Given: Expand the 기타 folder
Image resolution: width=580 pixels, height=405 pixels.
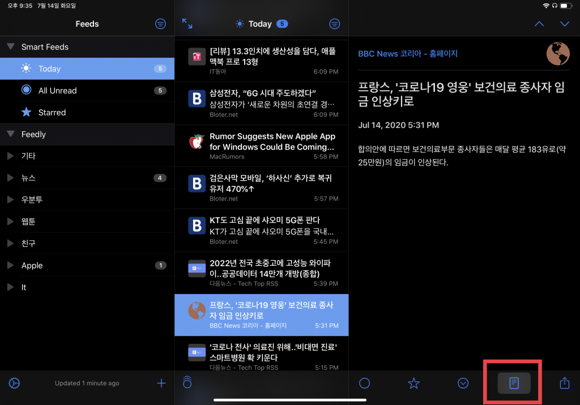Looking at the screenshot, I should point(10,156).
